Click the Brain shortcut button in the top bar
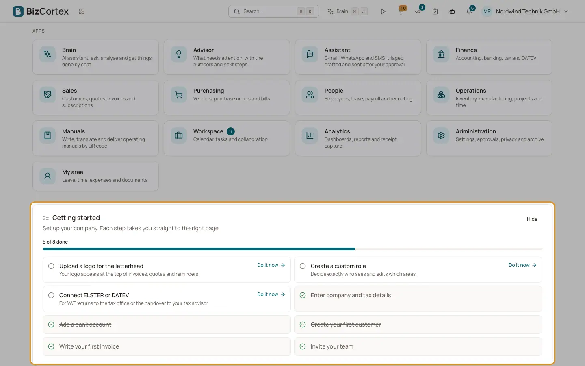The image size is (585, 366). click(x=348, y=11)
